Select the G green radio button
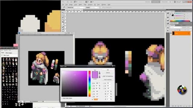The width and height of the screenshot is (193, 108). pos(93,94)
